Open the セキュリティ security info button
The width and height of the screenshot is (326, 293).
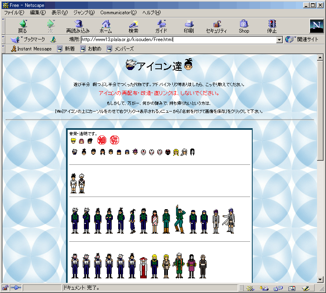click(216, 26)
